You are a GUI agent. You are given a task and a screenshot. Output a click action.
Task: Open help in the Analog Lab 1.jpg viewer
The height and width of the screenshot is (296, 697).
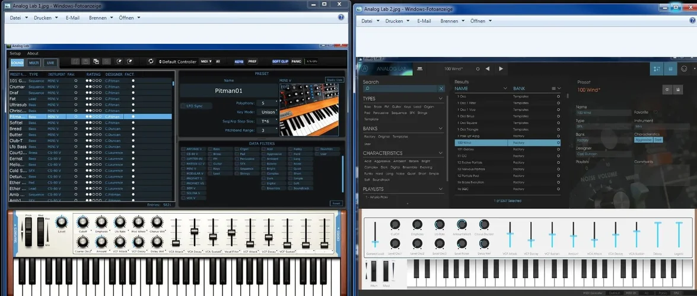[x=341, y=17]
